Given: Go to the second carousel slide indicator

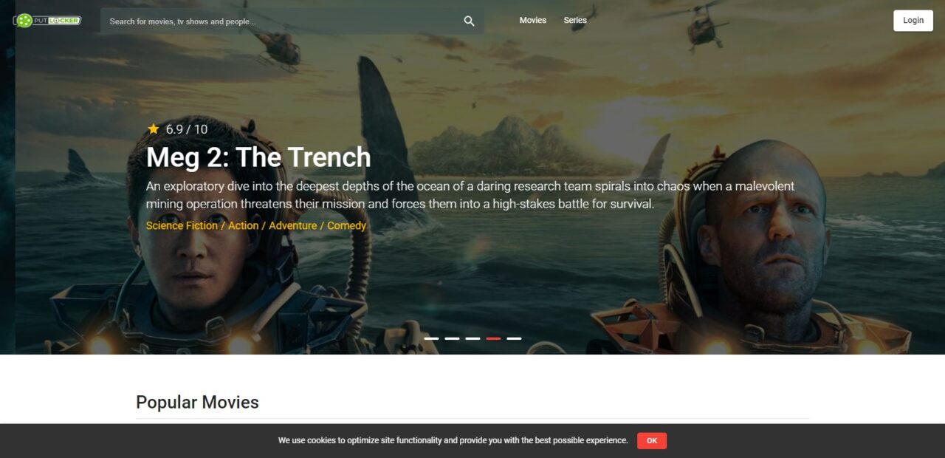Looking at the screenshot, I should pyautogui.click(x=453, y=338).
